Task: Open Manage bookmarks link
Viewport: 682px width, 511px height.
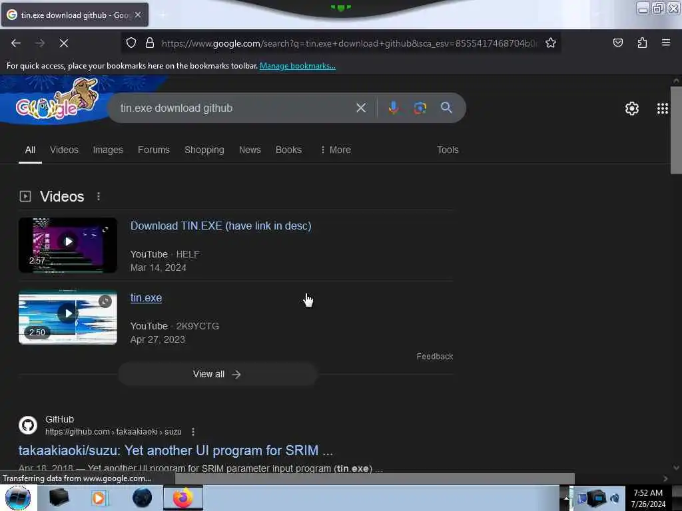Action: pos(298,66)
